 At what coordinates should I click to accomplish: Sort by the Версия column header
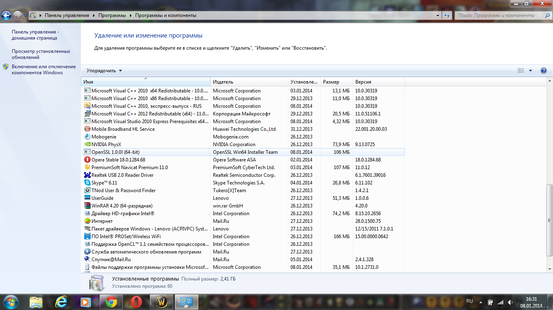coord(379,82)
